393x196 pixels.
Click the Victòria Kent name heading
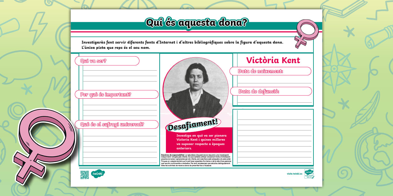pos(273,60)
